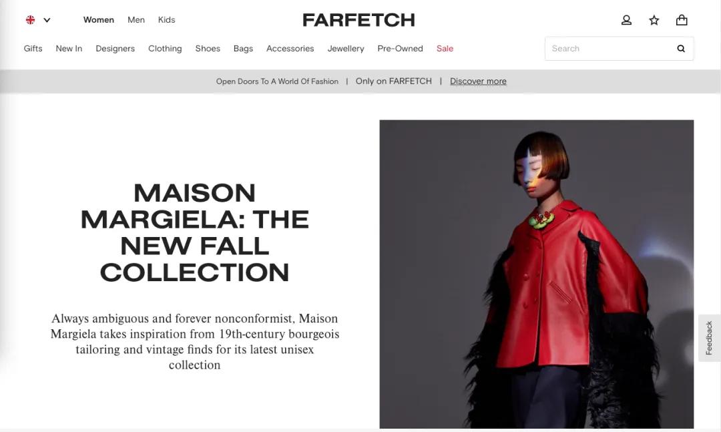
Task: Click the UK flag icon
Action: click(30, 20)
